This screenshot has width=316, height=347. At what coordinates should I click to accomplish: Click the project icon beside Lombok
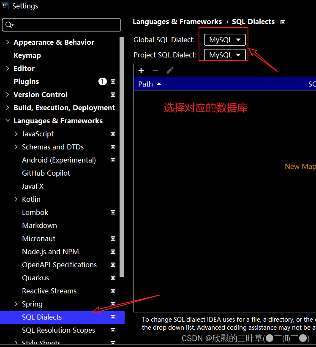pyautogui.click(x=113, y=212)
